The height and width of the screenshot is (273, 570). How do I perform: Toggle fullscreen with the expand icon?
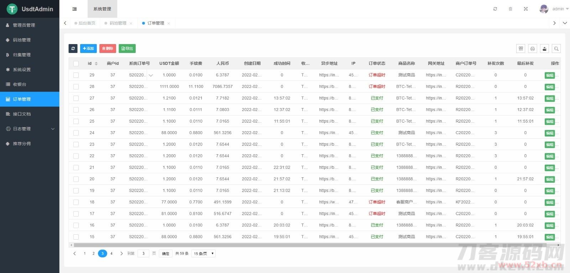pos(525,9)
